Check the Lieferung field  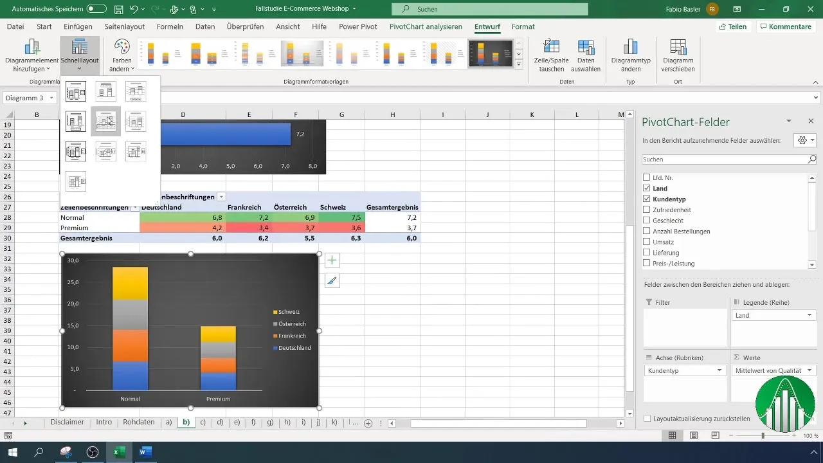pos(647,253)
